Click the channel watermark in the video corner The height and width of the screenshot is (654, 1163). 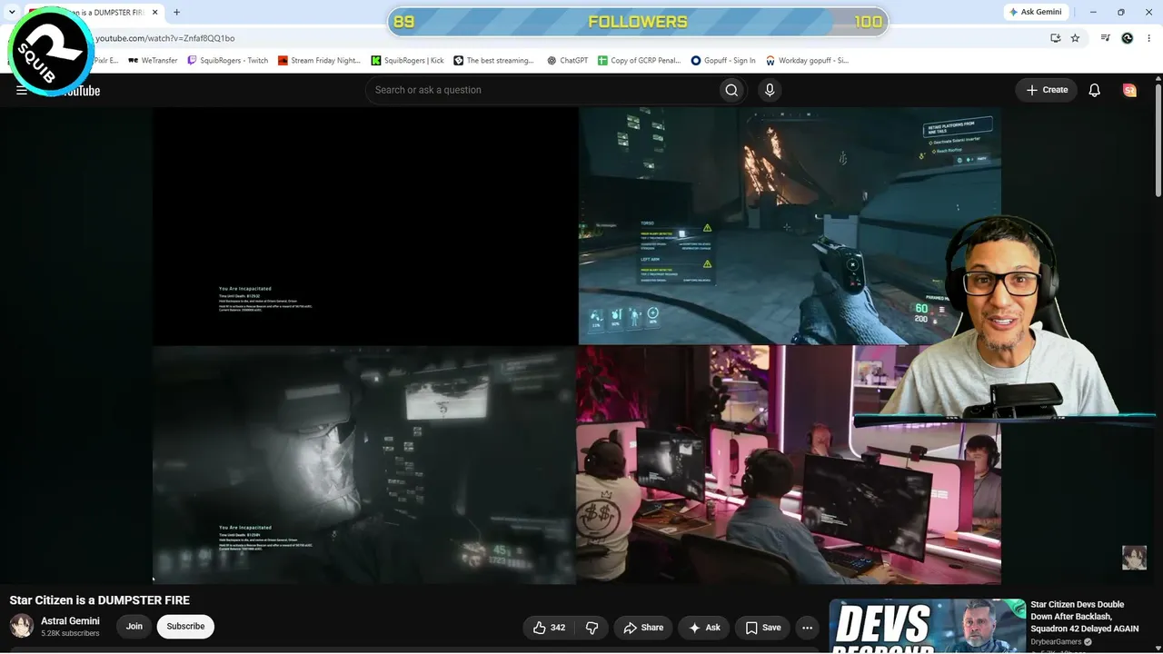coord(1134,557)
